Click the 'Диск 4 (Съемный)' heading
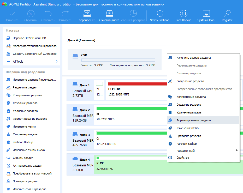This screenshot has height=193, width=243. pyautogui.click(x=81, y=40)
